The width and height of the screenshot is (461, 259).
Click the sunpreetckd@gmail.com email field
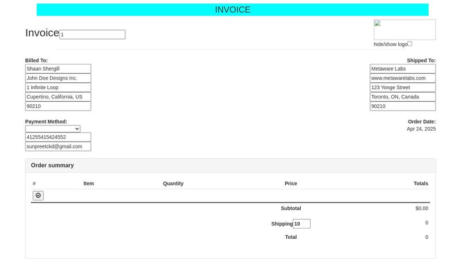coord(58,147)
